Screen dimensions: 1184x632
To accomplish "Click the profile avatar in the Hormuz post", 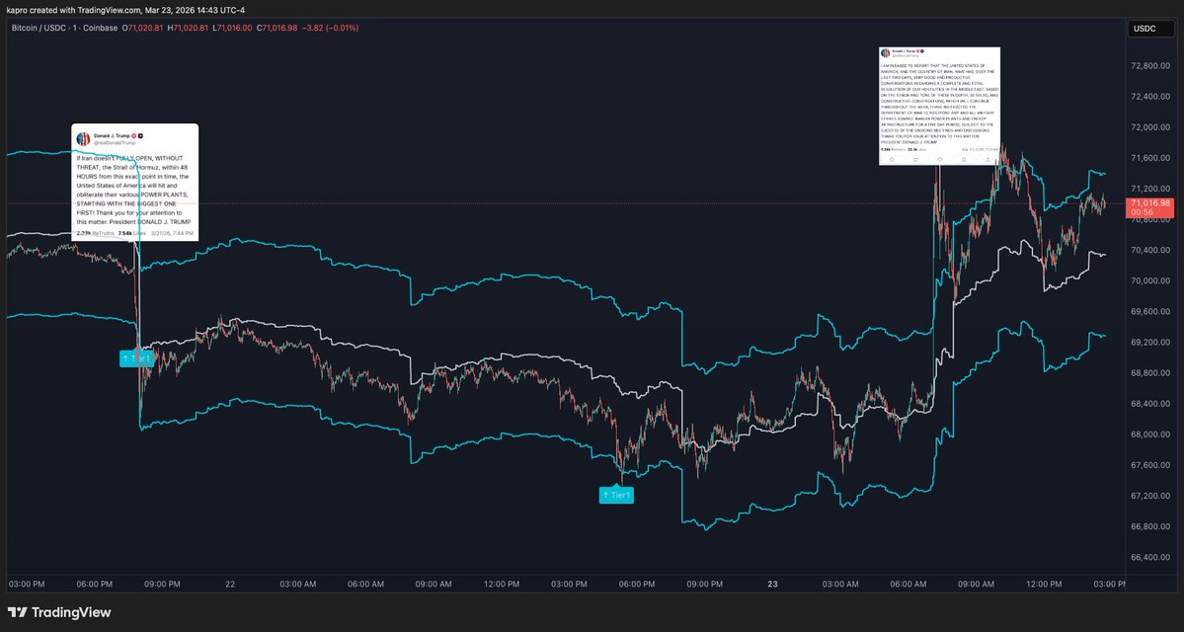I will click(83, 139).
